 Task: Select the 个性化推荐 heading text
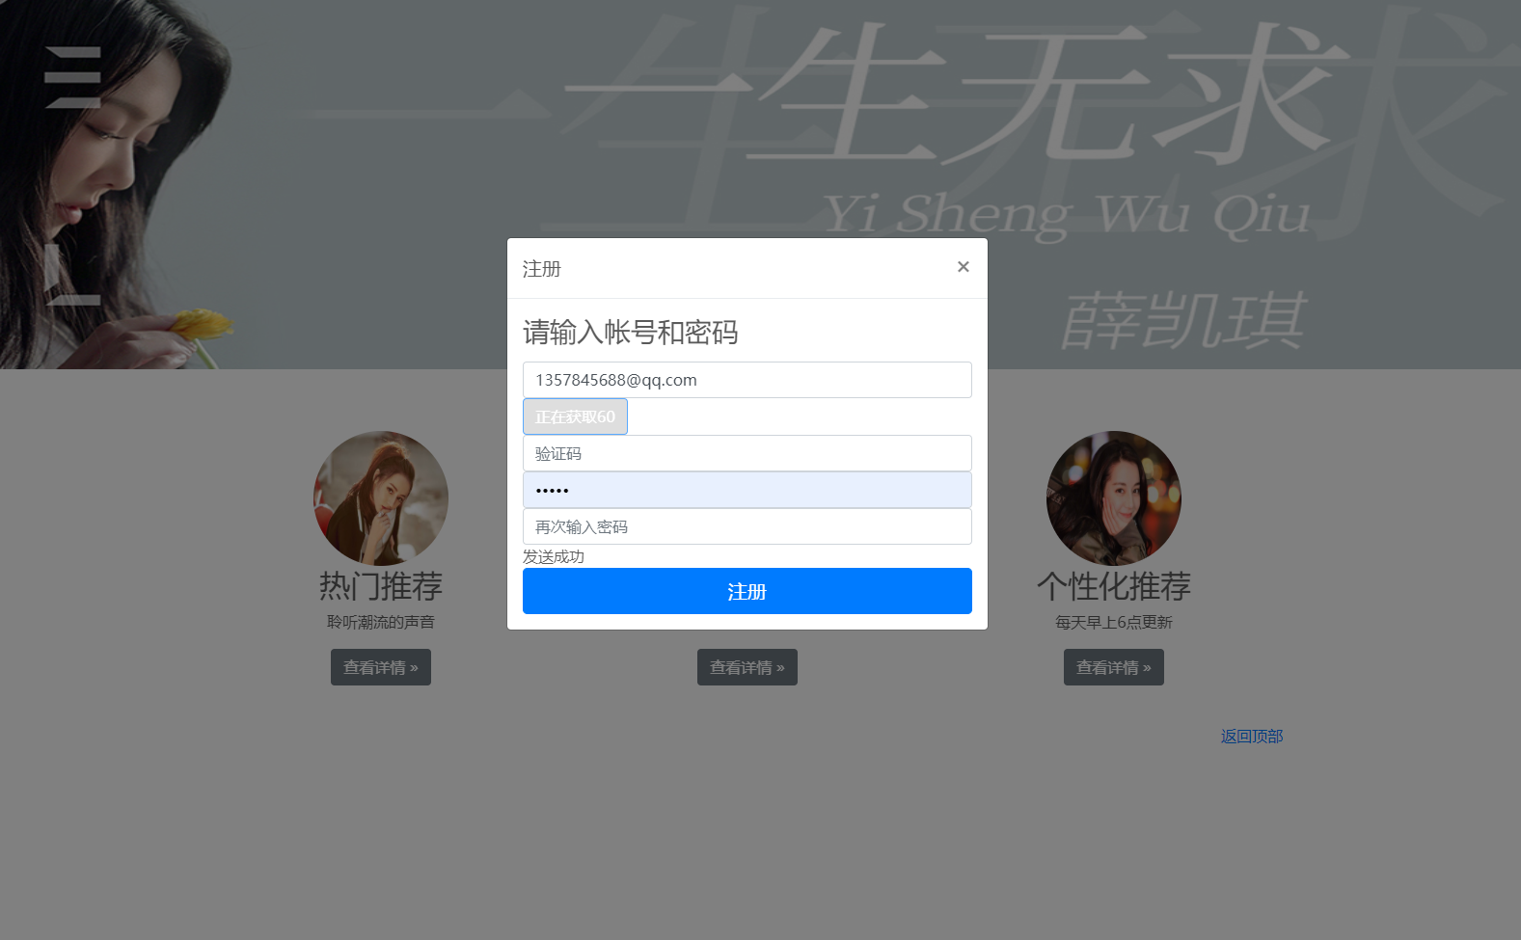pyautogui.click(x=1114, y=586)
